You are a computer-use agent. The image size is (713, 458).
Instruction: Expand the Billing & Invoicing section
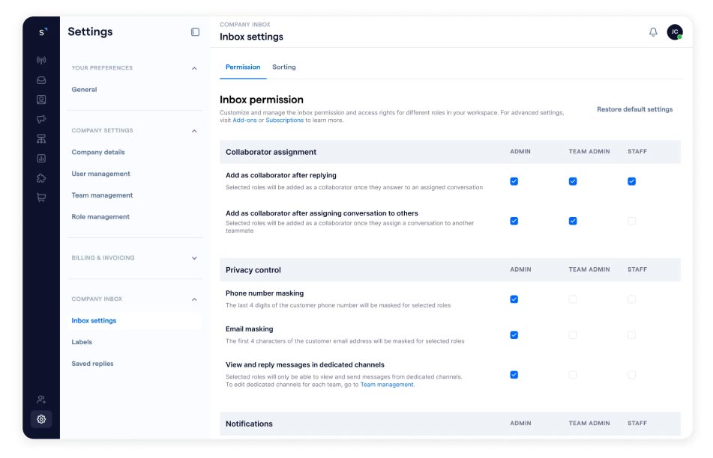coord(194,258)
